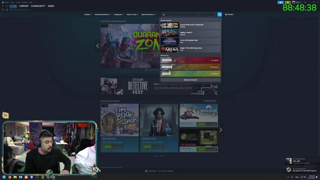Open the ENG language indicator
The width and height of the screenshot is (320, 180).
click(297, 177)
